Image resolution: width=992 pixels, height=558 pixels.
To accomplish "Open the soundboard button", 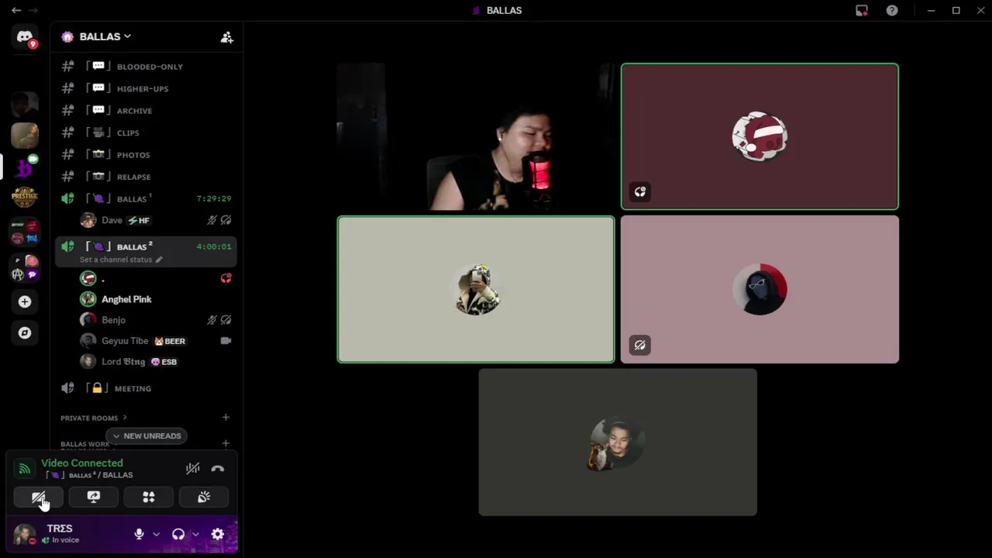I will click(x=204, y=497).
